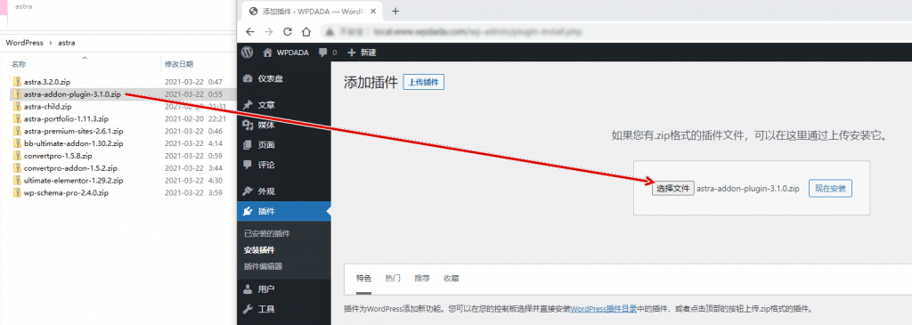Select astra-child.zip file in Explorer
The image size is (912, 325).
tap(48, 106)
